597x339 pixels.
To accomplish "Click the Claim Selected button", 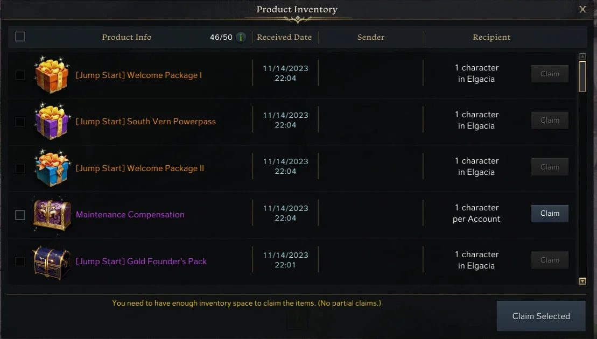I will tap(541, 316).
